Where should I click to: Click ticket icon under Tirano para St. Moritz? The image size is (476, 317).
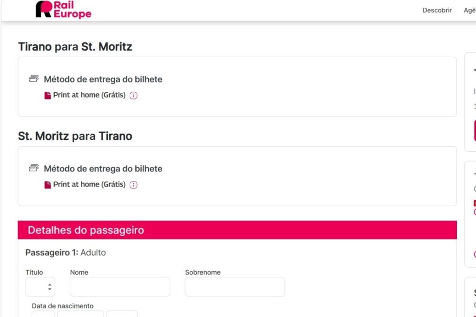pyautogui.click(x=33, y=79)
